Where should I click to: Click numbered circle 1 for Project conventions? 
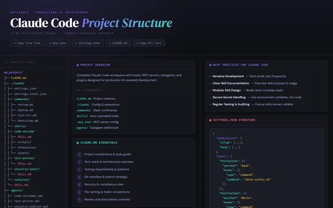pos(79,154)
